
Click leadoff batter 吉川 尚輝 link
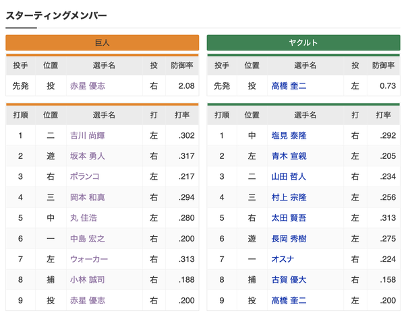(x=88, y=135)
